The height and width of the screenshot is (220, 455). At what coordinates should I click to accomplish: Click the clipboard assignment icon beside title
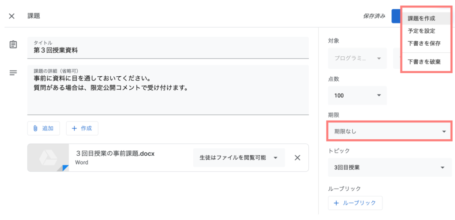click(x=13, y=45)
